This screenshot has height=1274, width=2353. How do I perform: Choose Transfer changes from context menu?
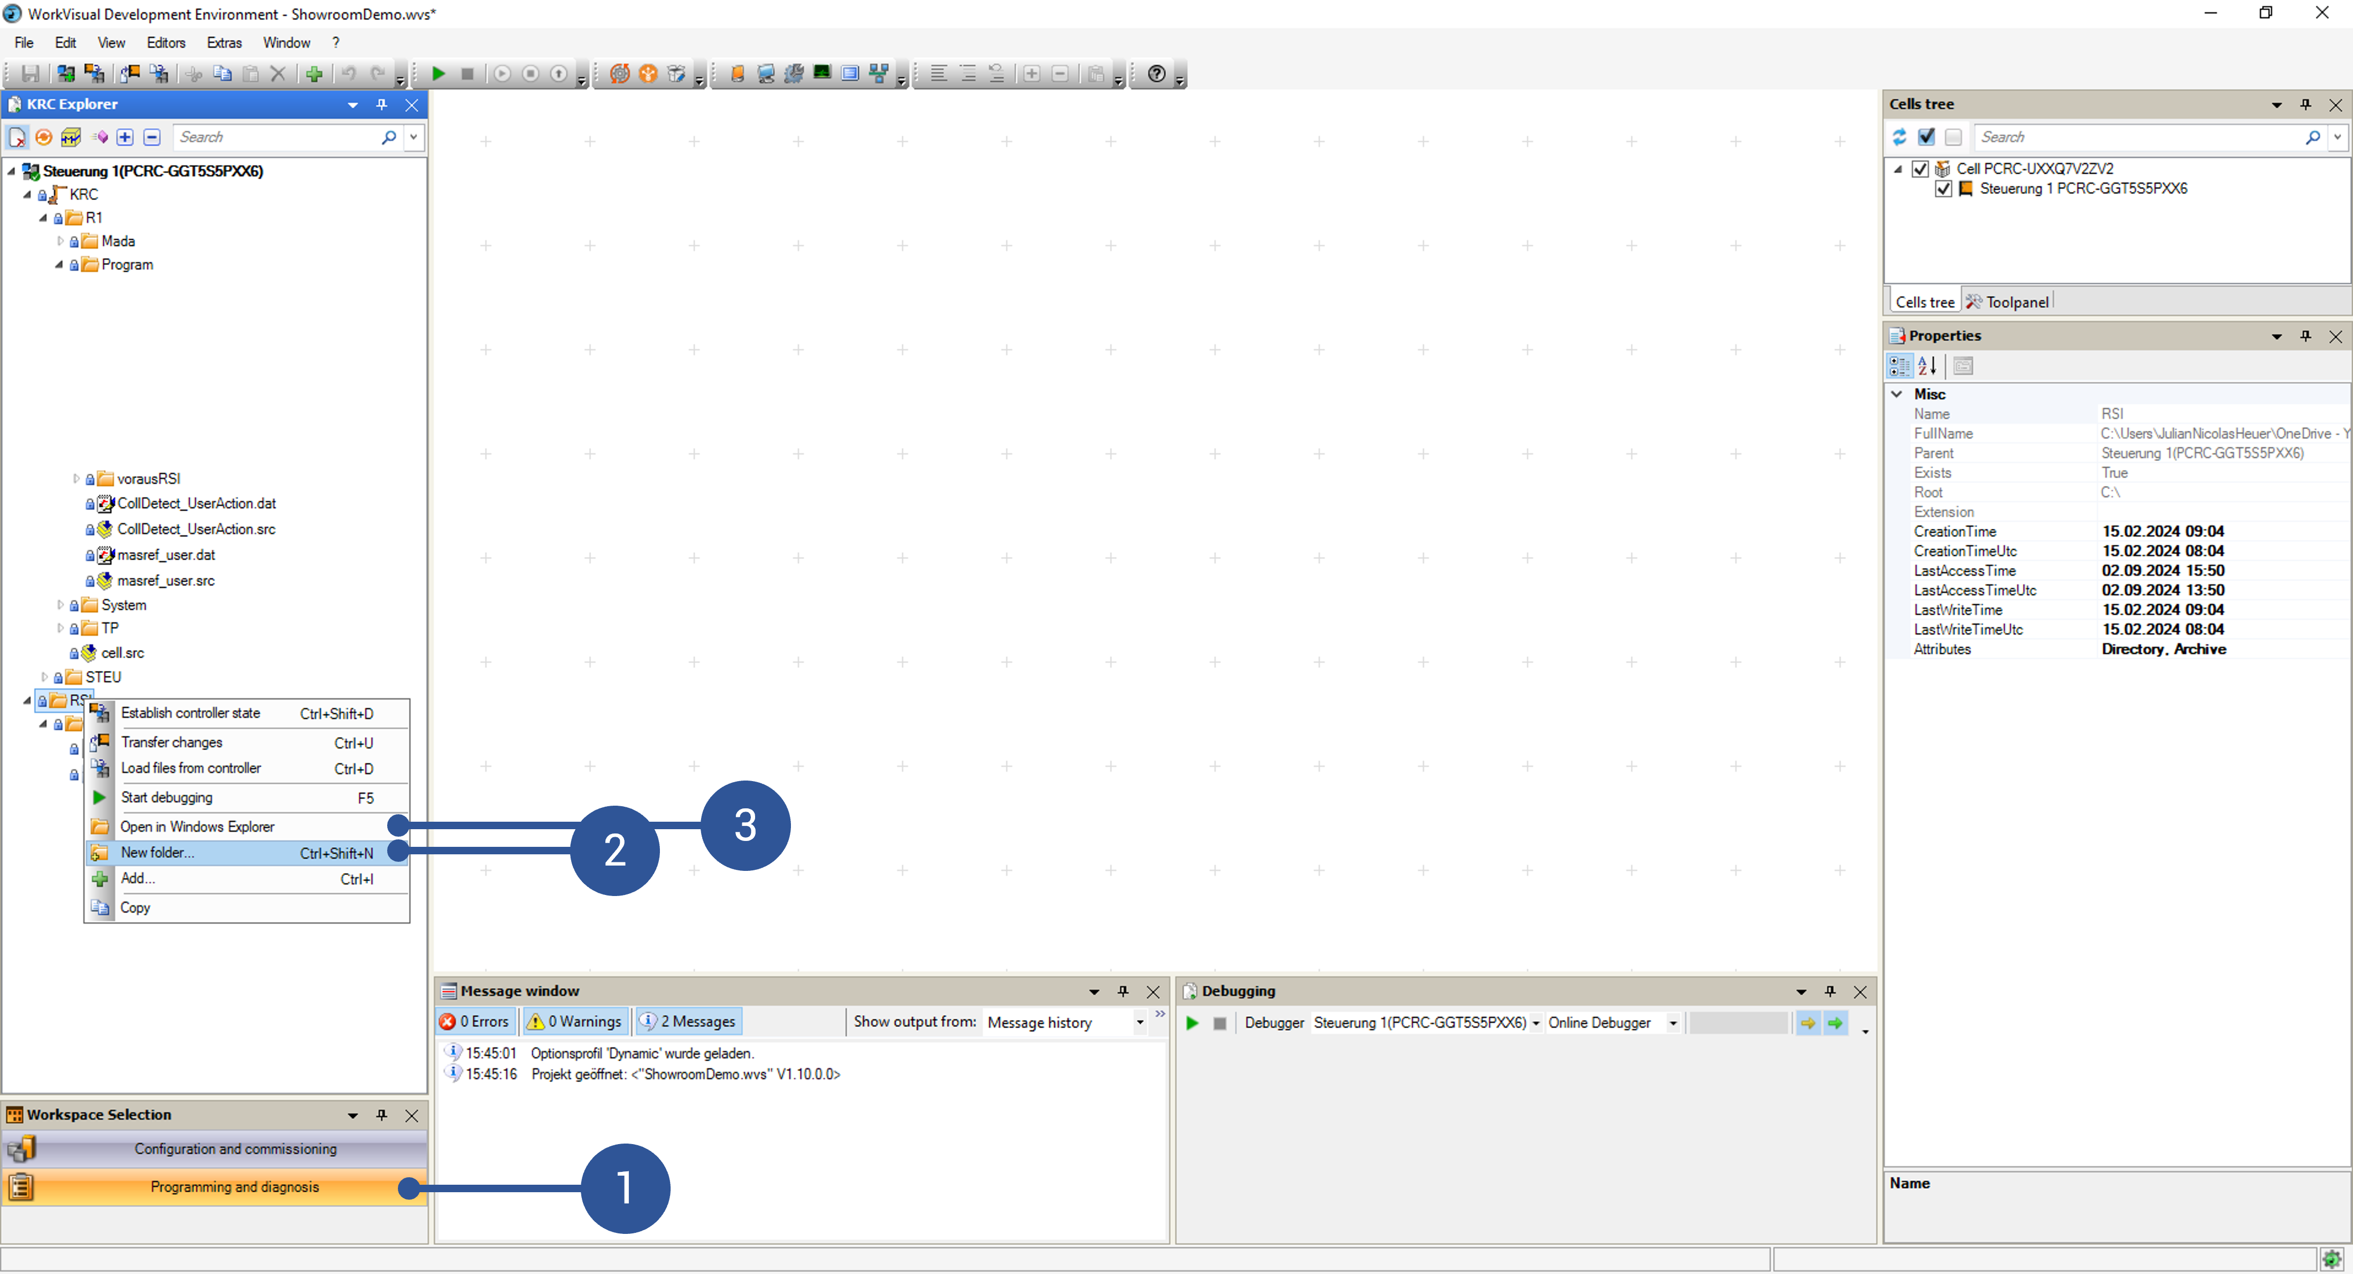point(248,744)
